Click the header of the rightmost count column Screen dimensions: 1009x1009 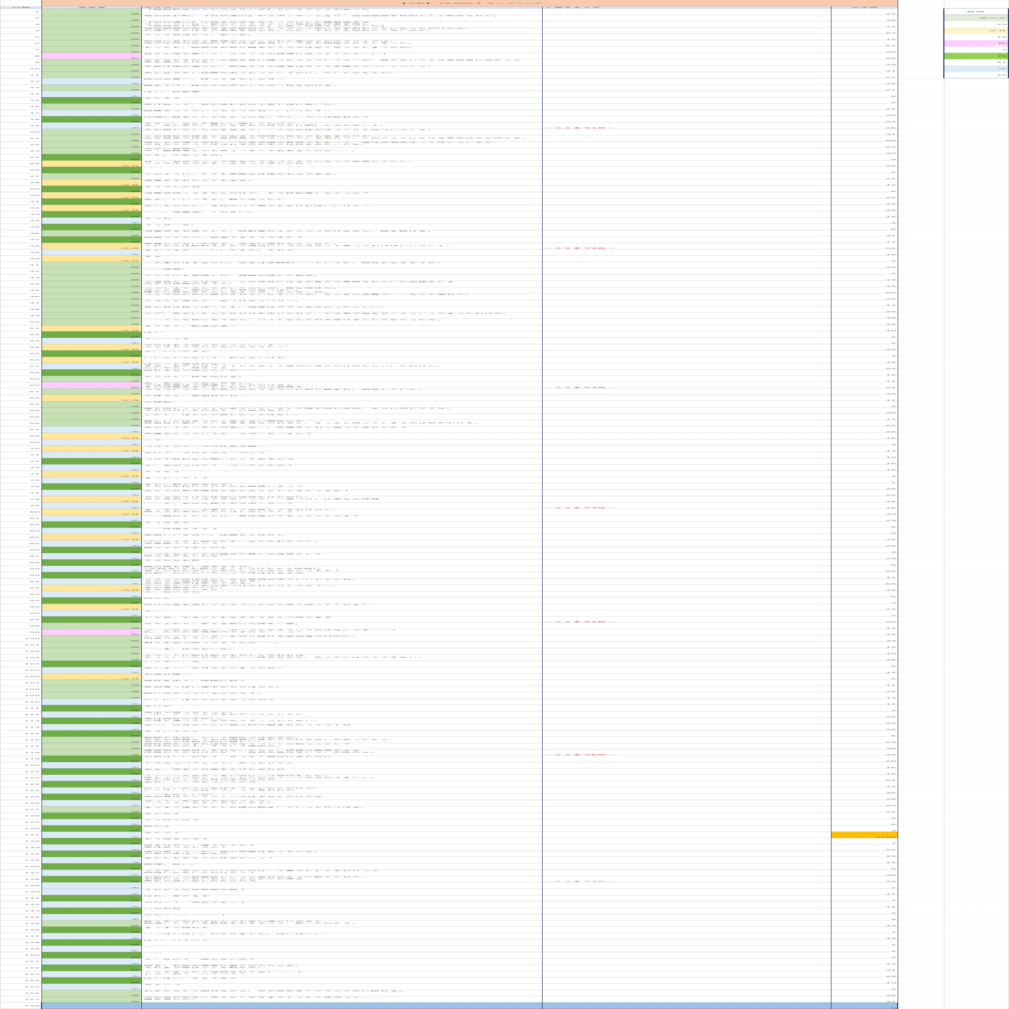click(x=864, y=8)
